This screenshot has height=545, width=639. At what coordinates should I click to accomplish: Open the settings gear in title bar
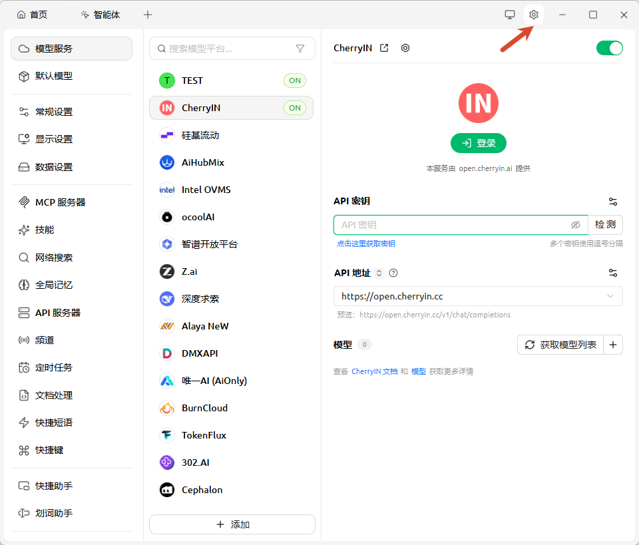click(x=533, y=15)
